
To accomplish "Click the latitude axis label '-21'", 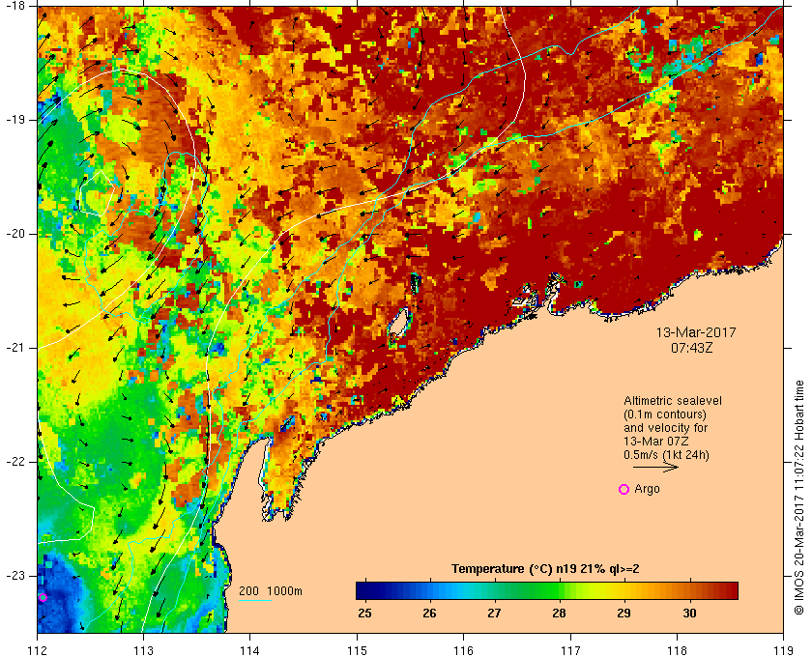I will click(x=15, y=348).
